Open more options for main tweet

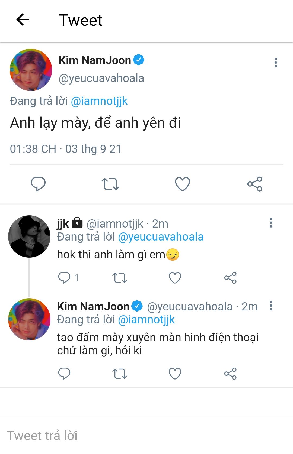pyautogui.click(x=276, y=63)
